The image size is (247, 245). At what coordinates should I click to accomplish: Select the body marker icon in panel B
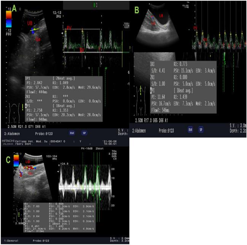(x=141, y=100)
